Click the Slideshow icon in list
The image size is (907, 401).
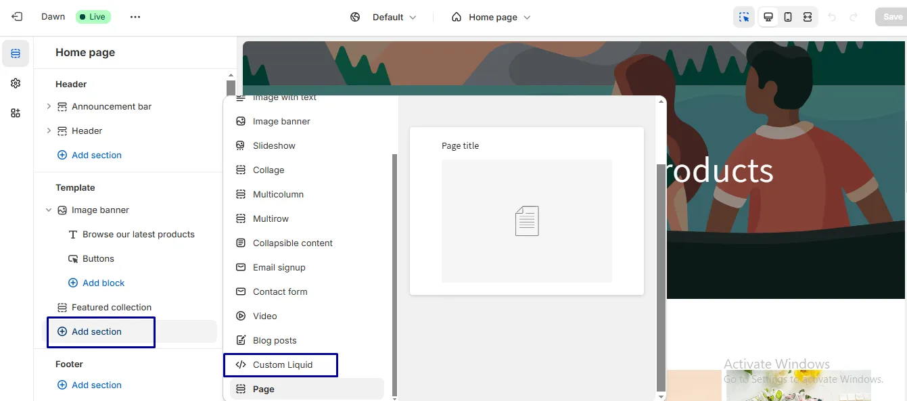click(240, 145)
